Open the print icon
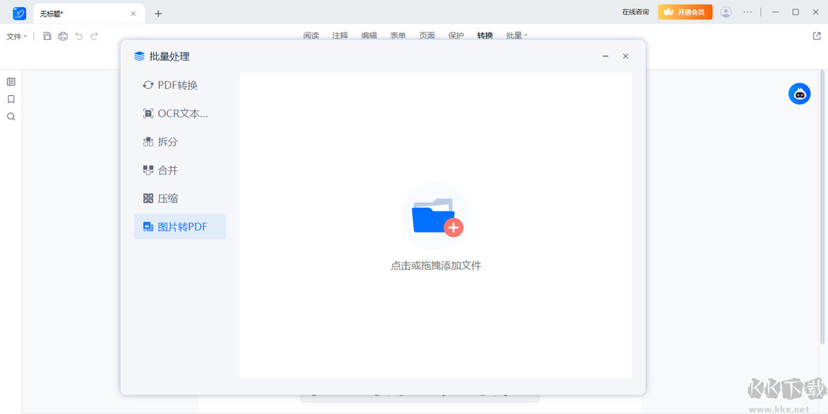This screenshot has height=414, width=828. 62,36
